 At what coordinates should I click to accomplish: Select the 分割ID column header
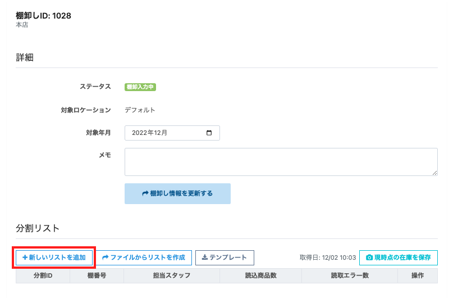coord(43,276)
